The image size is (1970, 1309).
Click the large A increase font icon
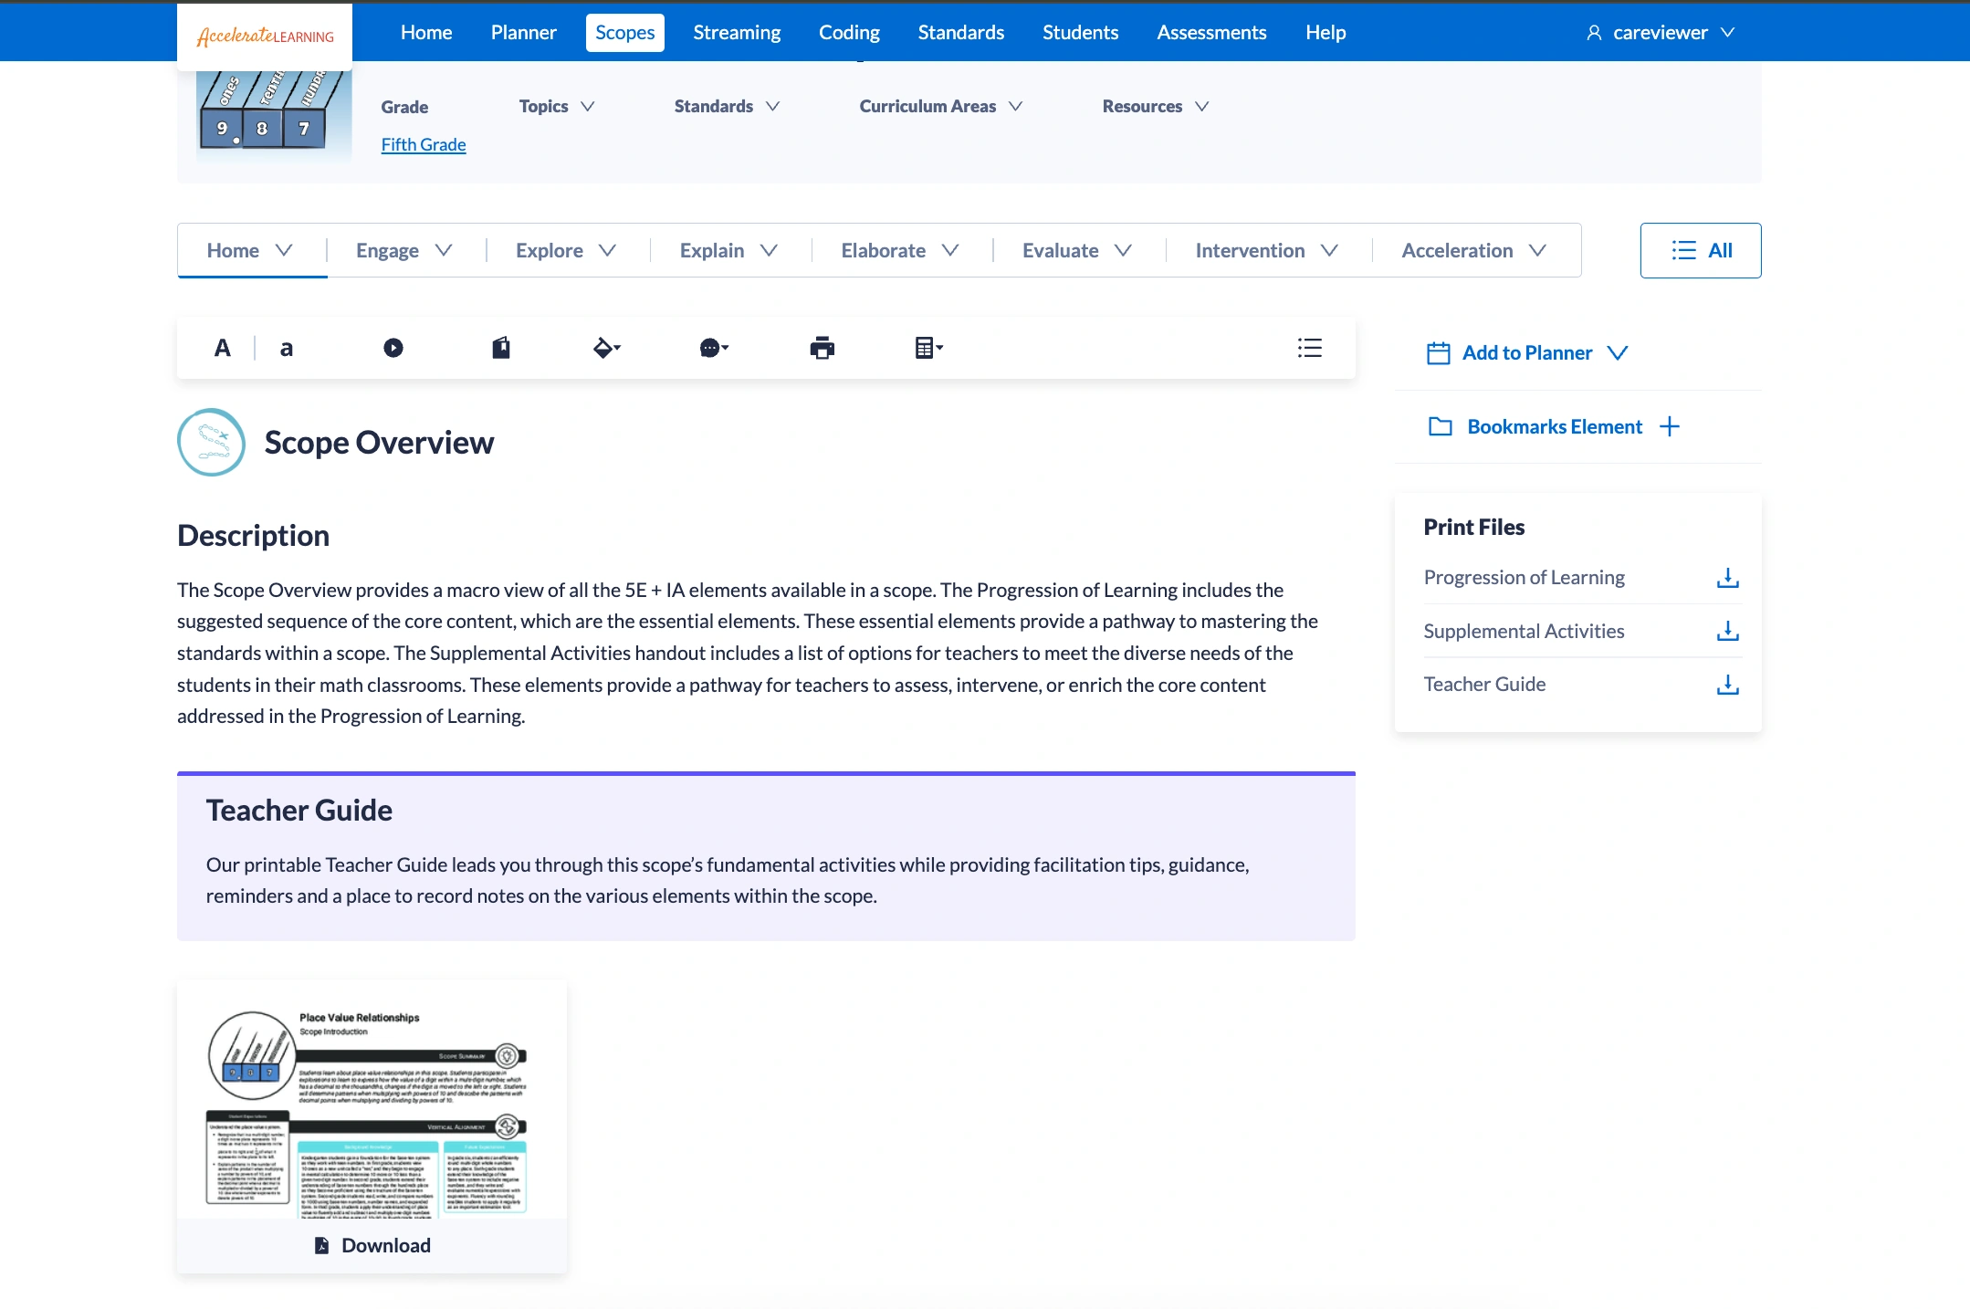(x=222, y=348)
